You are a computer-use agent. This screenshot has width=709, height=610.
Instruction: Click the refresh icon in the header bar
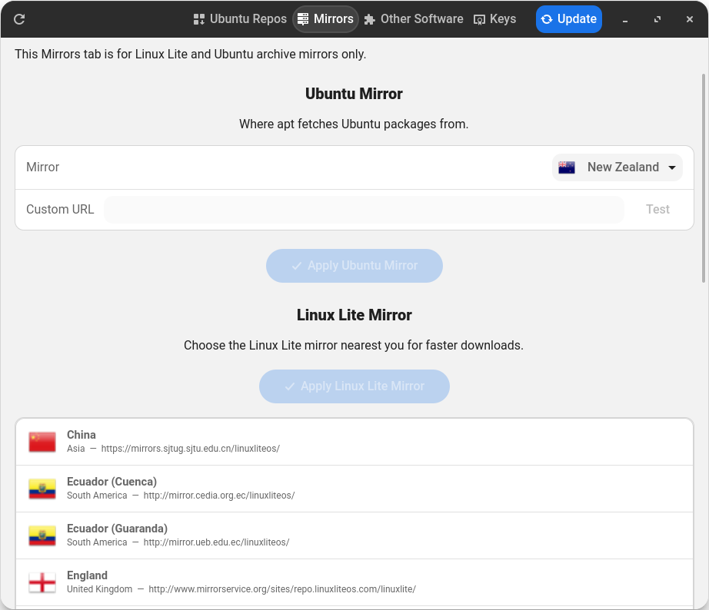click(x=19, y=19)
